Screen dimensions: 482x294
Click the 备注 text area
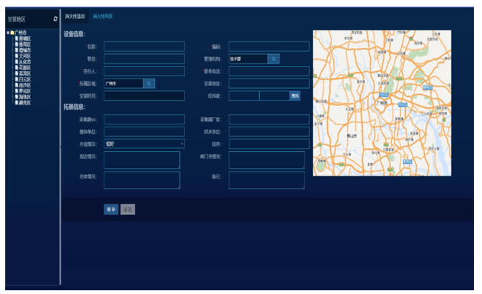[267, 180]
